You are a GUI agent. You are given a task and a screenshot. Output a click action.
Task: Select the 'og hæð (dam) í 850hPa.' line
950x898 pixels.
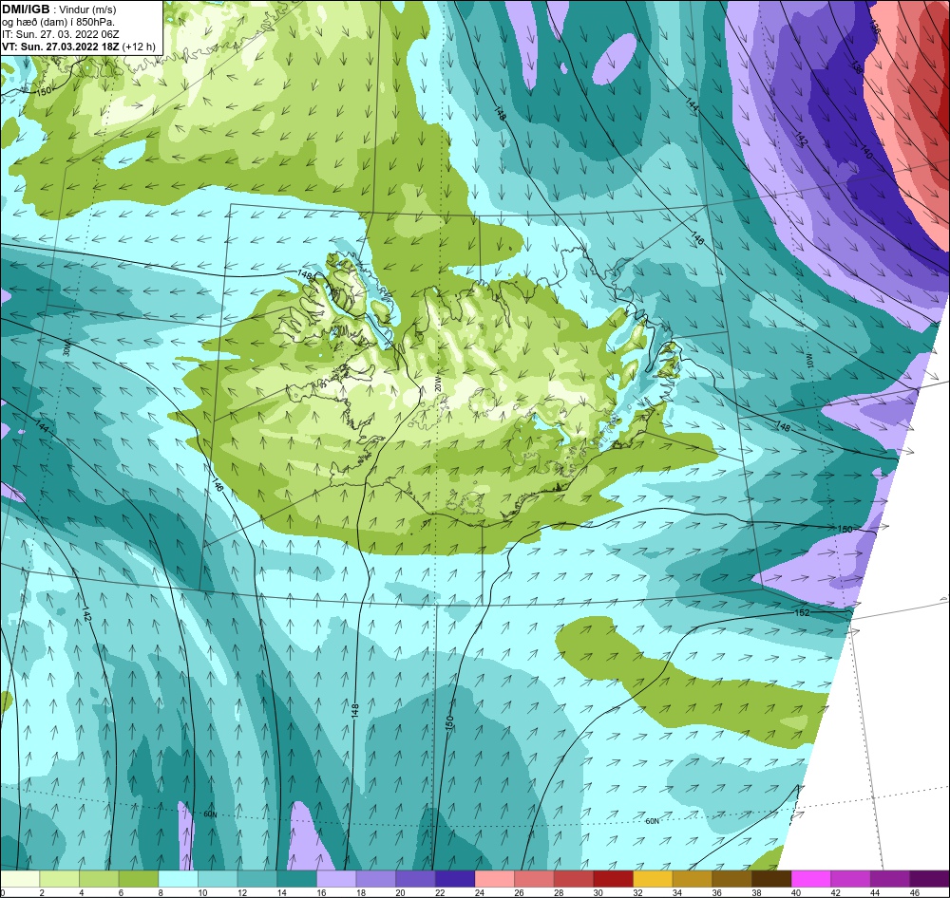(x=58, y=23)
